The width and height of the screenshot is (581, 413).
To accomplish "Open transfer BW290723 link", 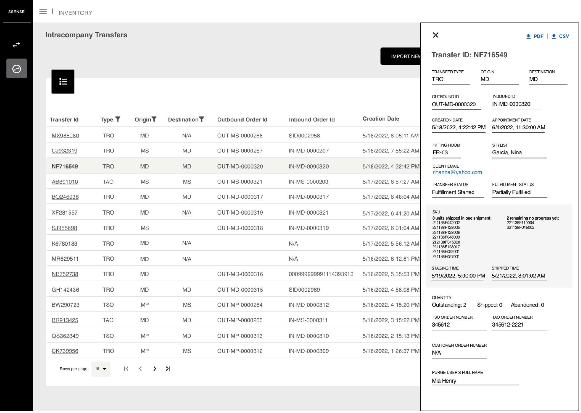I will 65,305.
